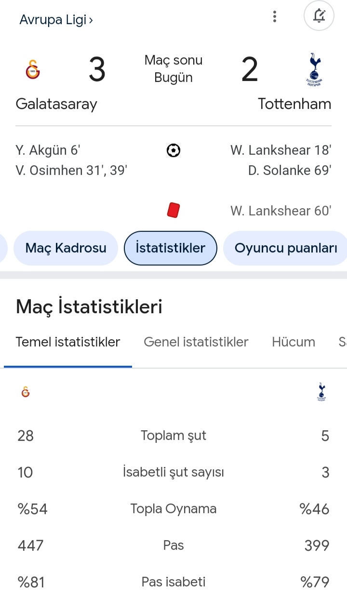Screen dimensions: 347x596
Task: Tap the Tottenham crest beside the score
Action: pyautogui.click(x=314, y=70)
